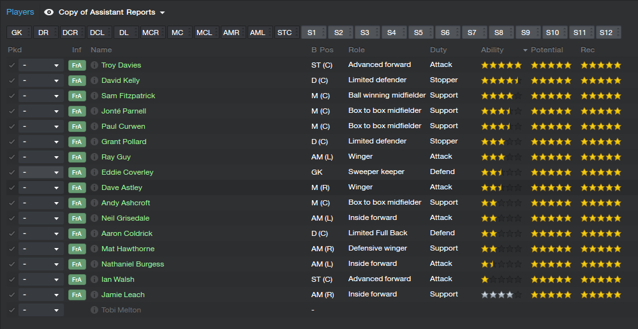This screenshot has height=329, width=638.
Task: Click info icon for Eddie Coverley
Action: 94,172
